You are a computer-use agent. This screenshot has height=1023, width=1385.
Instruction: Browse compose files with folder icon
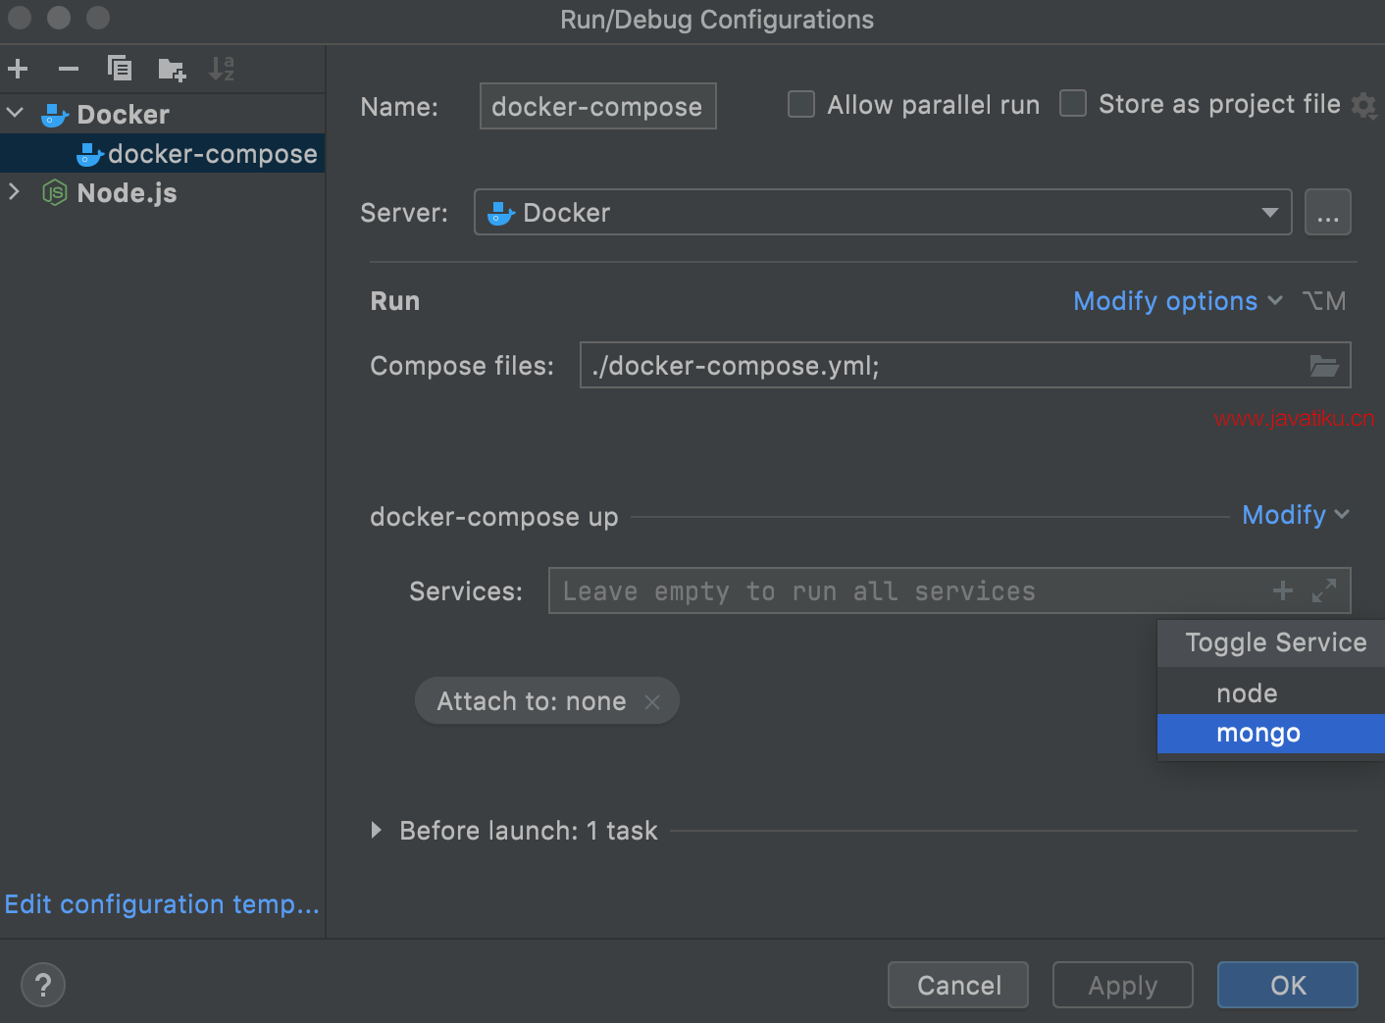pos(1324,366)
